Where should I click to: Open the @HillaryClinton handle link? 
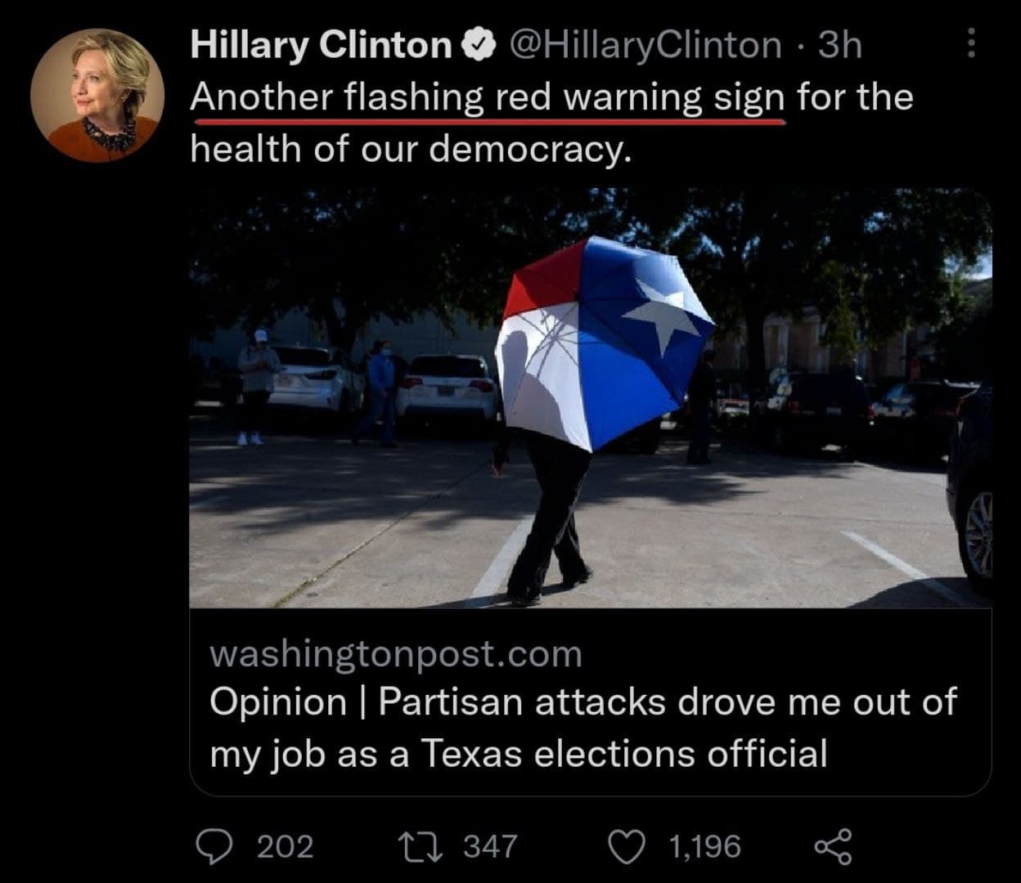tap(645, 46)
